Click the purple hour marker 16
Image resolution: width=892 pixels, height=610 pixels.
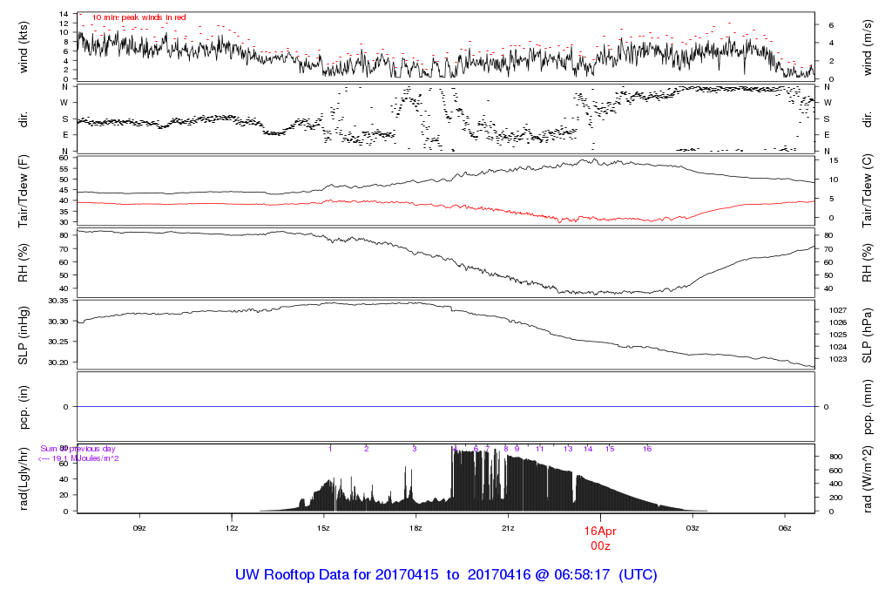click(x=647, y=449)
